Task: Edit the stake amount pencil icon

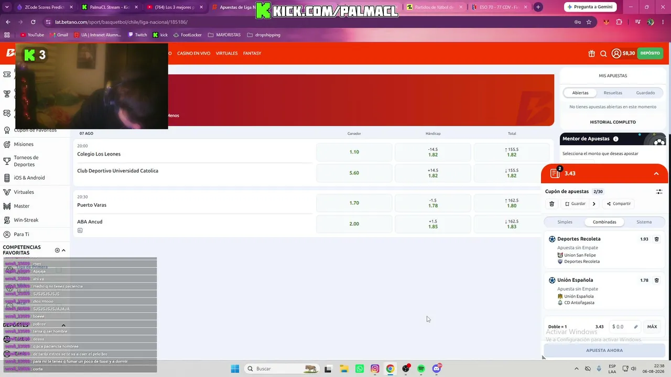Action: [636, 327]
